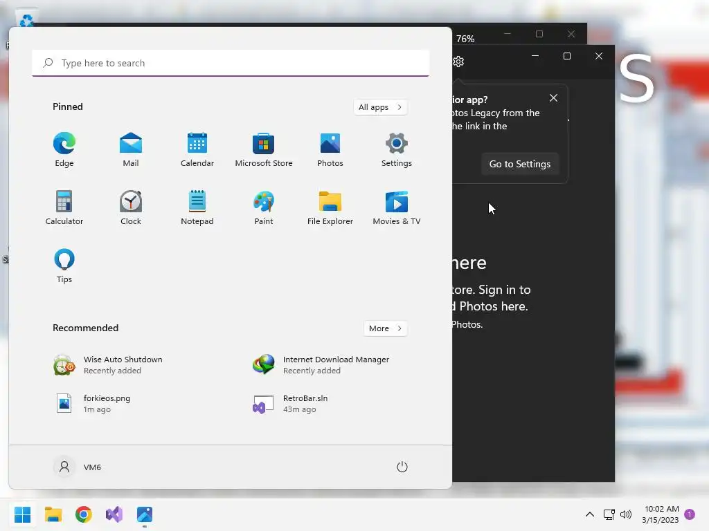Open Photos app settings gear
Viewport: 709px width, 531px height.
[x=458, y=62]
